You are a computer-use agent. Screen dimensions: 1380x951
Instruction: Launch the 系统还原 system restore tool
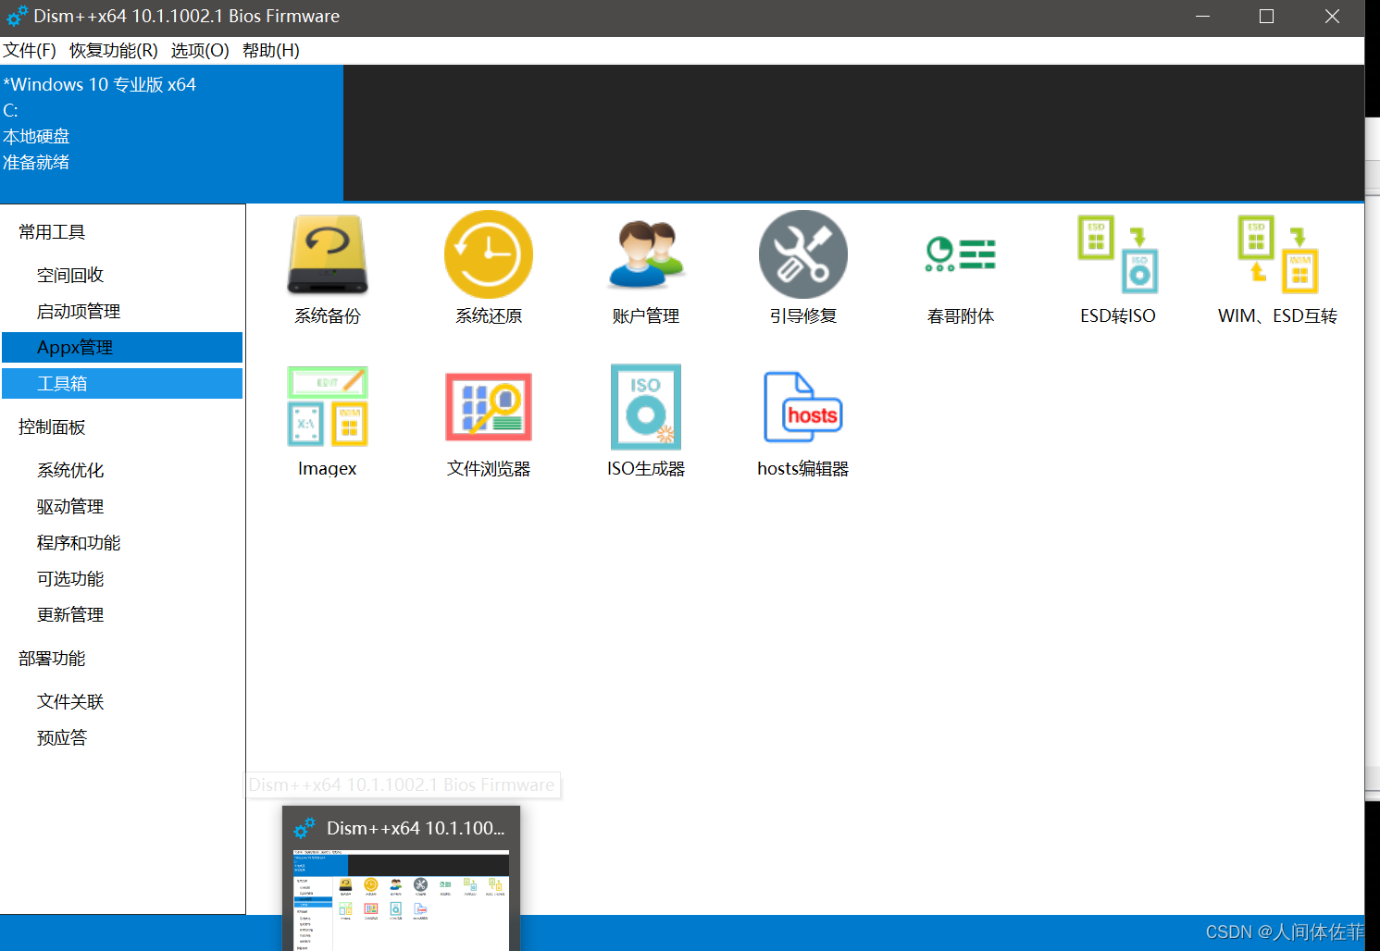click(489, 268)
